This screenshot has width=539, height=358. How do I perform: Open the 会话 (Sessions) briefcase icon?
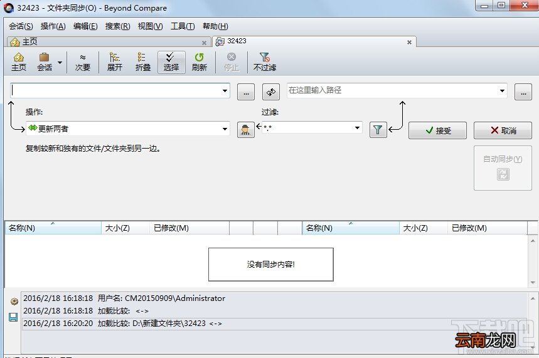tap(45, 62)
